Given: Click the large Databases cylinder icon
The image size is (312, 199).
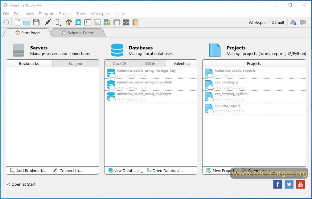Looking at the screenshot, I should 117,50.
